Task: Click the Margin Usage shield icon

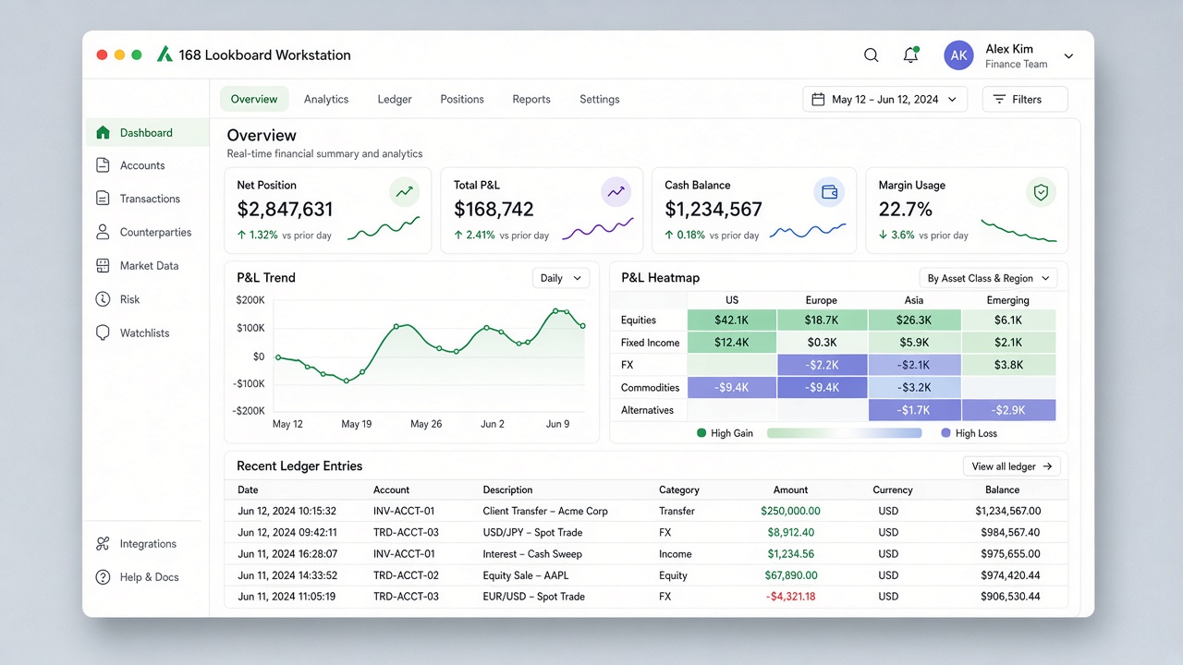Action: tap(1042, 192)
